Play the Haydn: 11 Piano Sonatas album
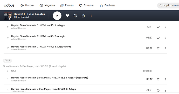The width and height of the screenshot is (179, 94). tap(57, 16)
